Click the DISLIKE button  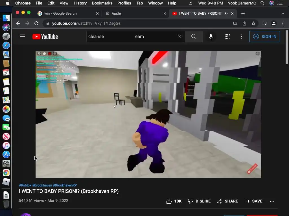(199, 201)
